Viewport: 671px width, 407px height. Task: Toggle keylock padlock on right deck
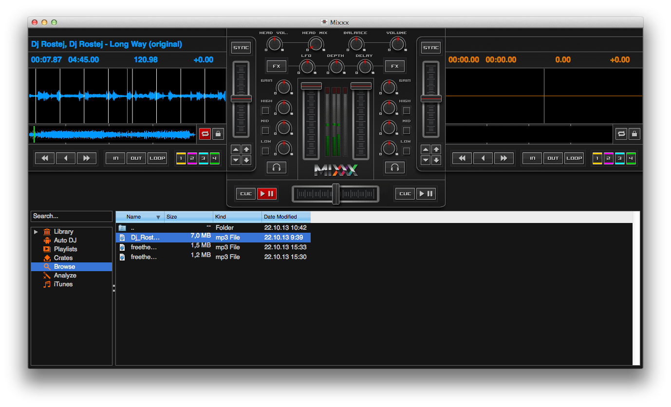coord(634,133)
